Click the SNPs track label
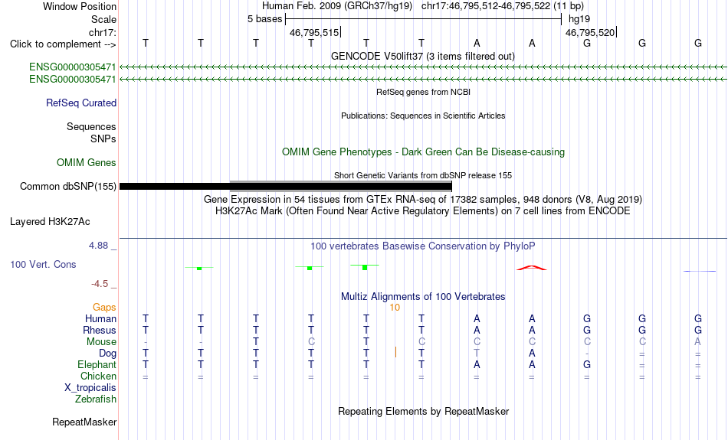728x440 pixels. click(x=103, y=139)
